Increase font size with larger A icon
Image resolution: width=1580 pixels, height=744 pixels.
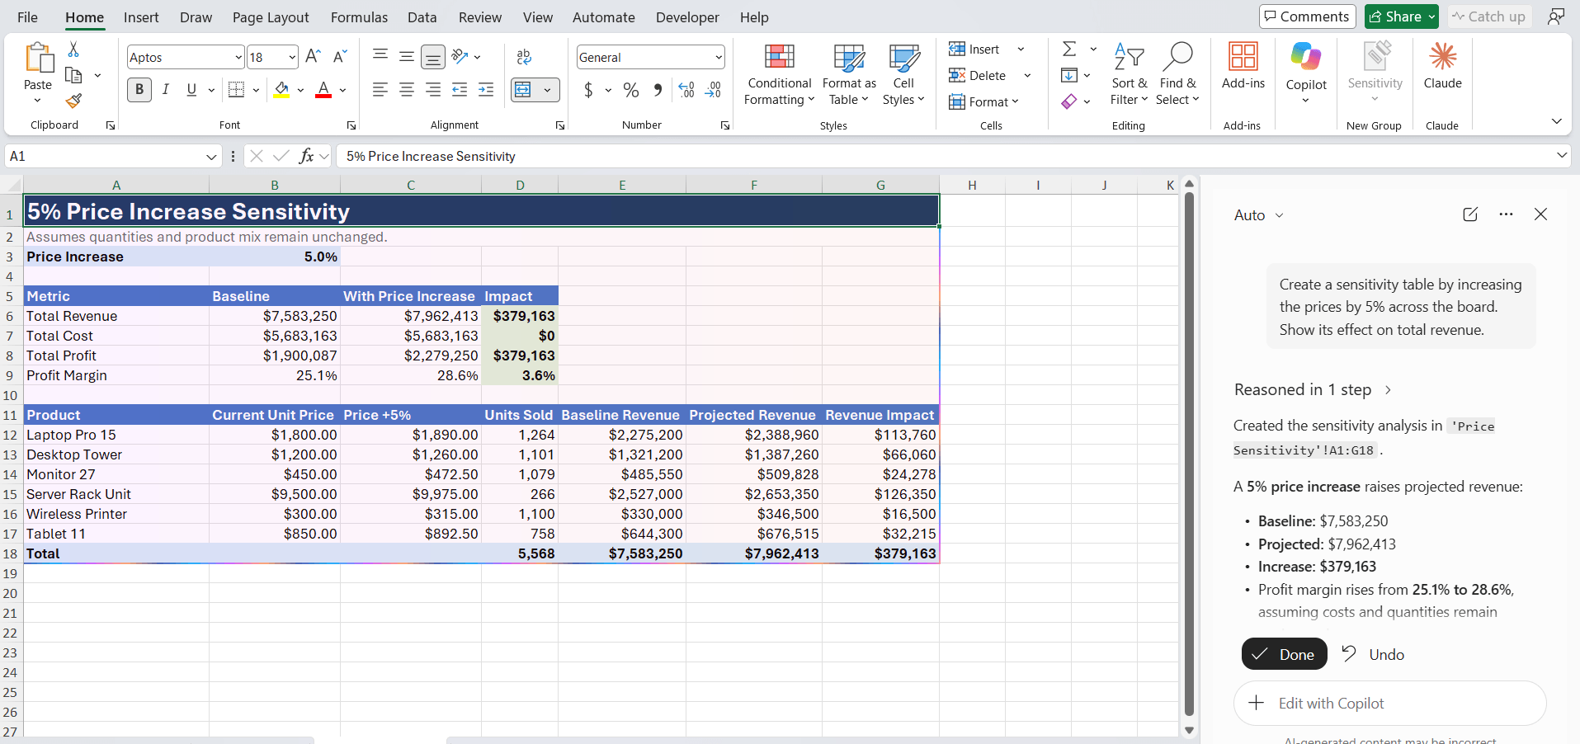(313, 56)
